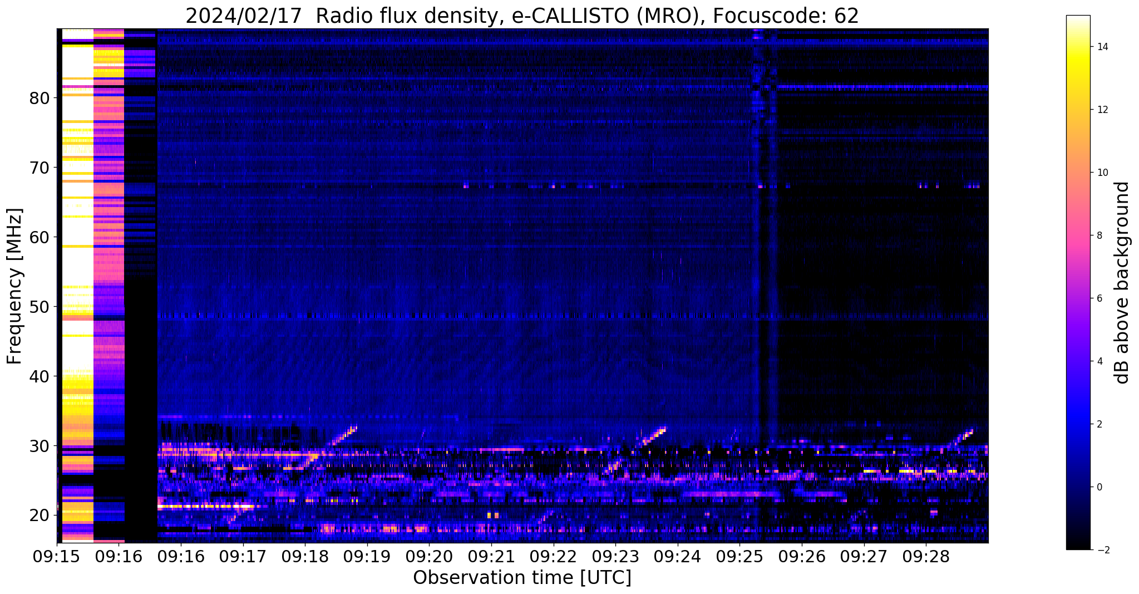1139x594 pixels.
Task: Select the 40 MHz tick on frequency axis
Action: click(x=40, y=376)
